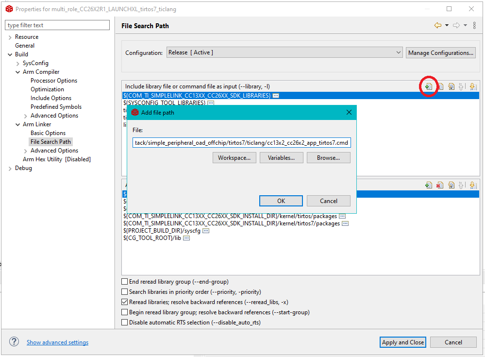The width and height of the screenshot is (485, 357).
Task: Click Add icon in lower search path toolbar
Action: tap(428, 185)
